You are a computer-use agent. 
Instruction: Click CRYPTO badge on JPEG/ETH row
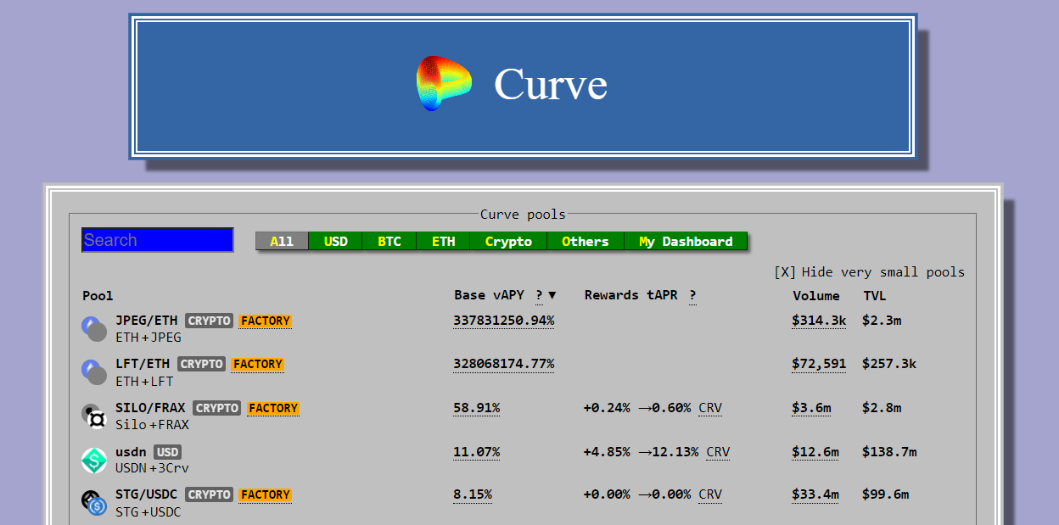tap(209, 321)
